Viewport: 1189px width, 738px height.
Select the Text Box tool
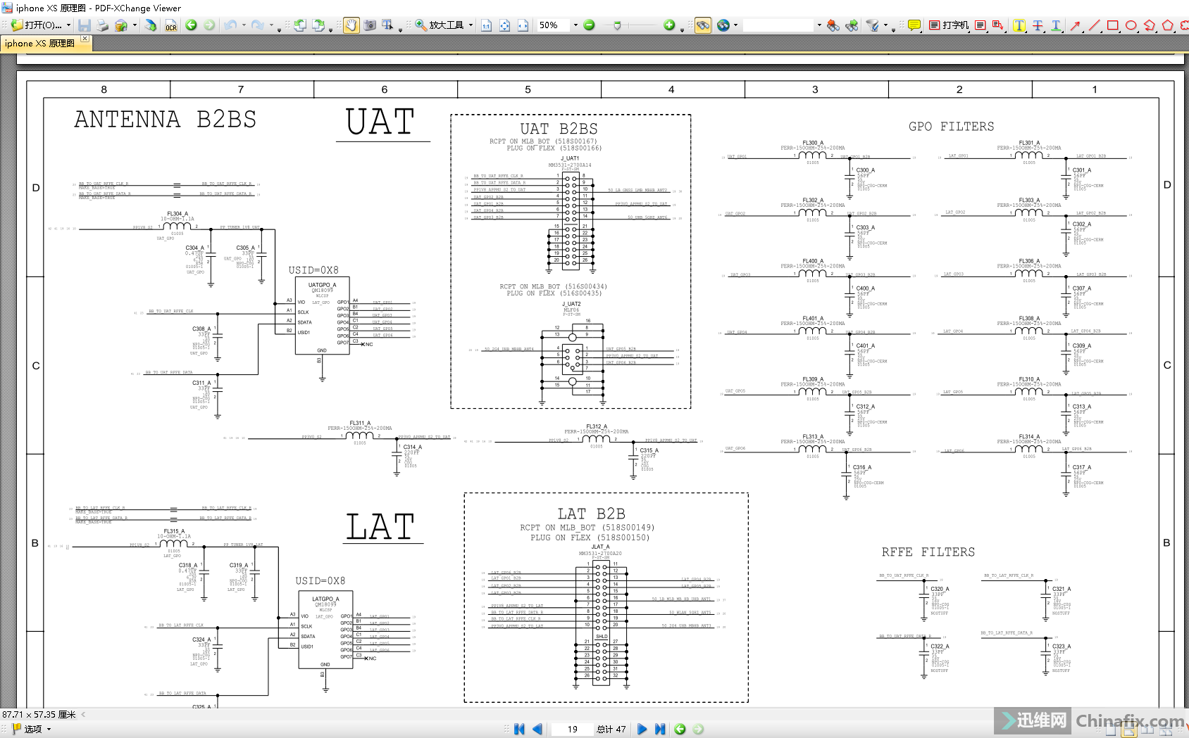[980, 25]
